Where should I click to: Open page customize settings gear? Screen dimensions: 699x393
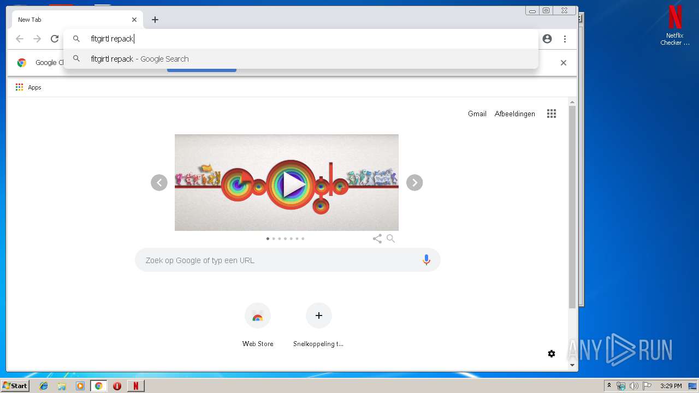(x=552, y=354)
